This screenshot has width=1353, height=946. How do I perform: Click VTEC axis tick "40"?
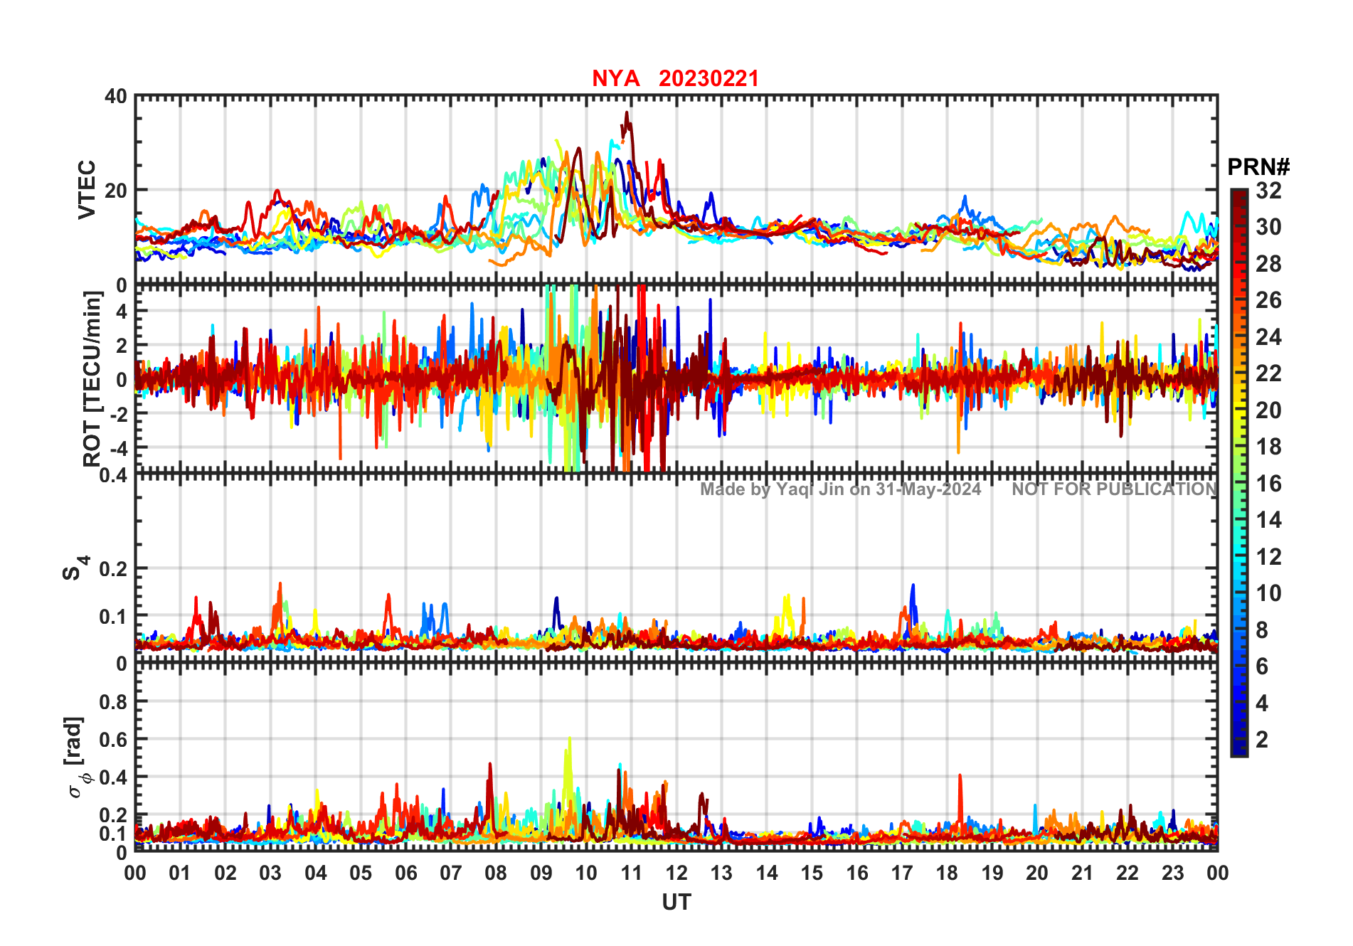point(116,97)
